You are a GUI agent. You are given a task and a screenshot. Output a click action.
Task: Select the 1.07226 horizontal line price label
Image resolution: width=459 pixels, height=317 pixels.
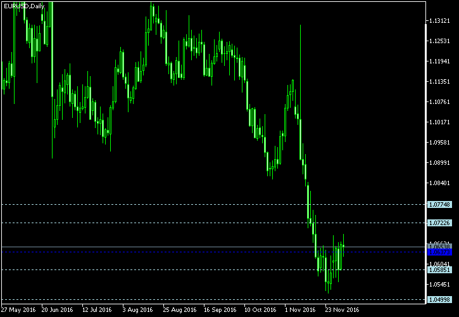click(439, 223)
